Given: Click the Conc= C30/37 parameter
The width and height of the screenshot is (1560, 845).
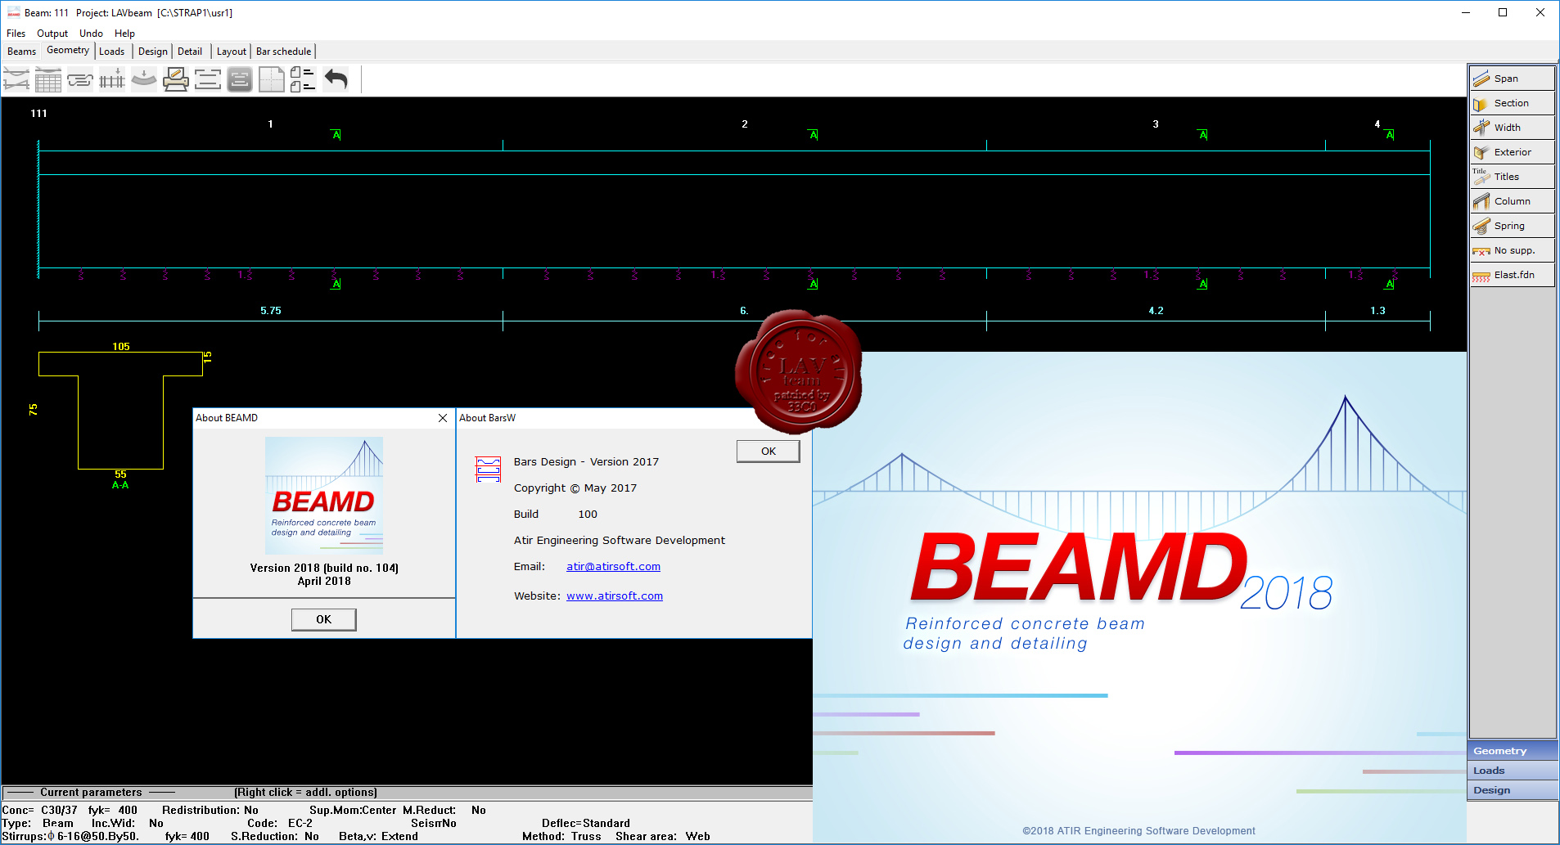Looking at the screenshot, I should click(39, 811).
